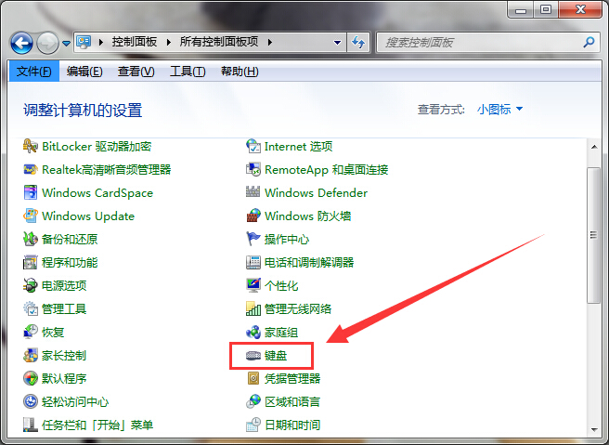Click the Windows 防火墙 firewall icon
This screenshot has width=609, height=445.
click(x=254, y=216)
